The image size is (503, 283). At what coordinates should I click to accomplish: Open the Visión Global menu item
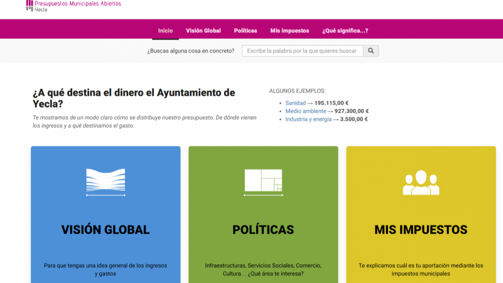coord(203,31)
